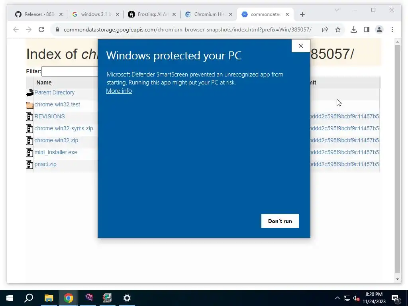The height and width of the screenshot is (306, 408).
Task: Close the Chromium History tab
Action: [231, 14]
